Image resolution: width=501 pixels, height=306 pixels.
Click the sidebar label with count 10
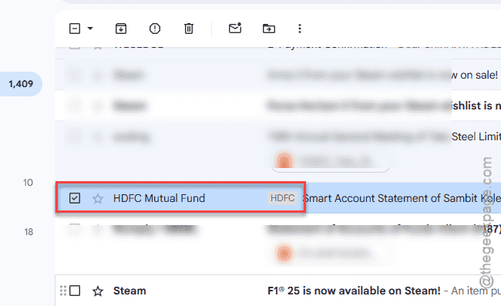(28, 183)
